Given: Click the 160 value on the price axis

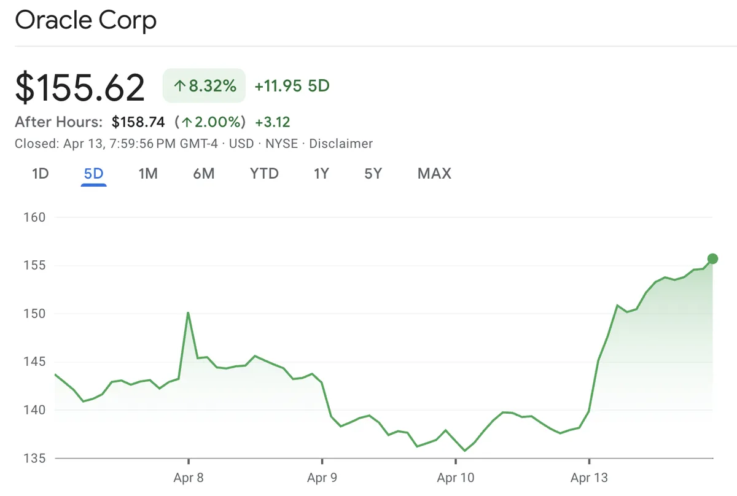Looking at the screenshot, I should pyautogui.click(x=34, y=217).
